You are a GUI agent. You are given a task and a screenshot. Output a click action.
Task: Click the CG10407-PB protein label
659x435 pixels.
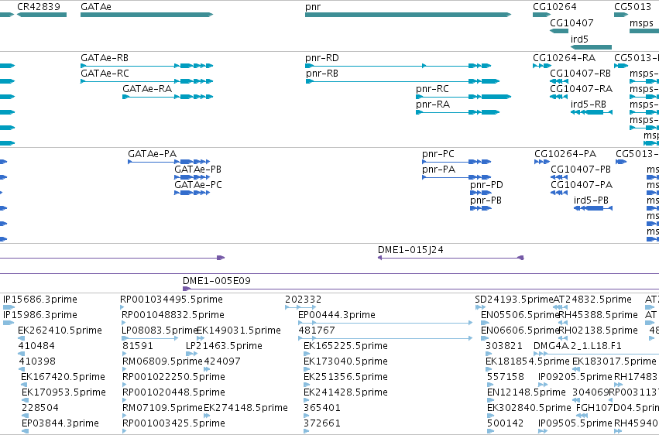click(x=581, y=170)
